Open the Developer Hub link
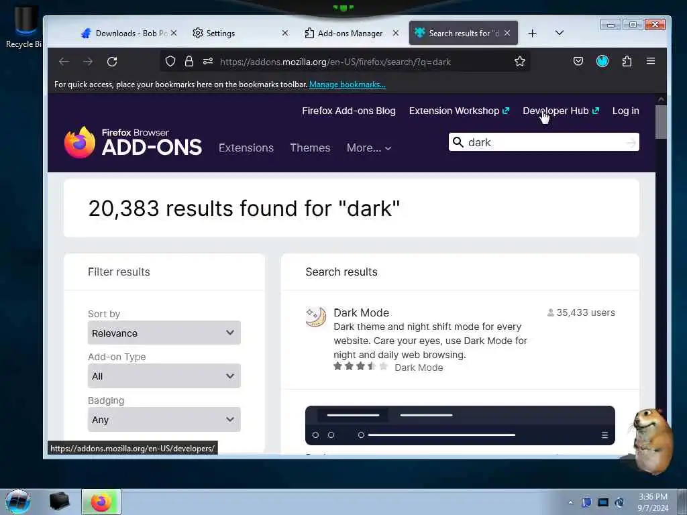 click(561, 111)
